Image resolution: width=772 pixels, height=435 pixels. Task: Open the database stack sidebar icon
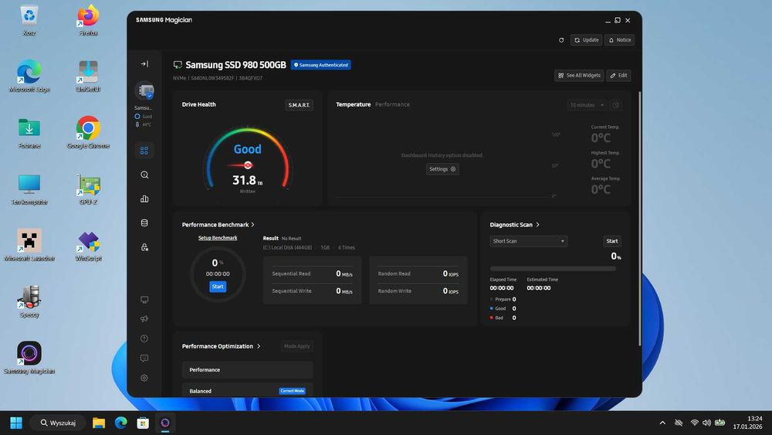pyautogui.click(x=144, y=223)
